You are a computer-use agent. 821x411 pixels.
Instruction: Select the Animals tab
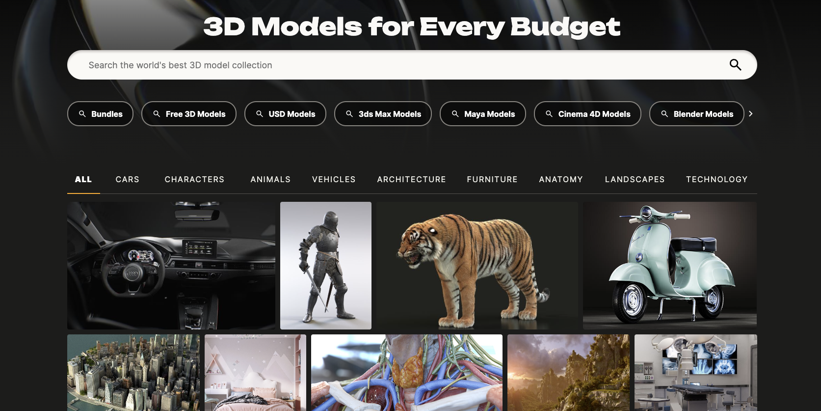(270, 179)
